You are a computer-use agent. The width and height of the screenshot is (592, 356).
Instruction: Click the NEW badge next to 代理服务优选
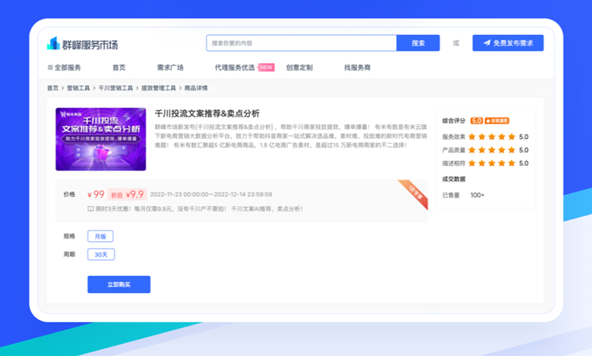point(266,67)
